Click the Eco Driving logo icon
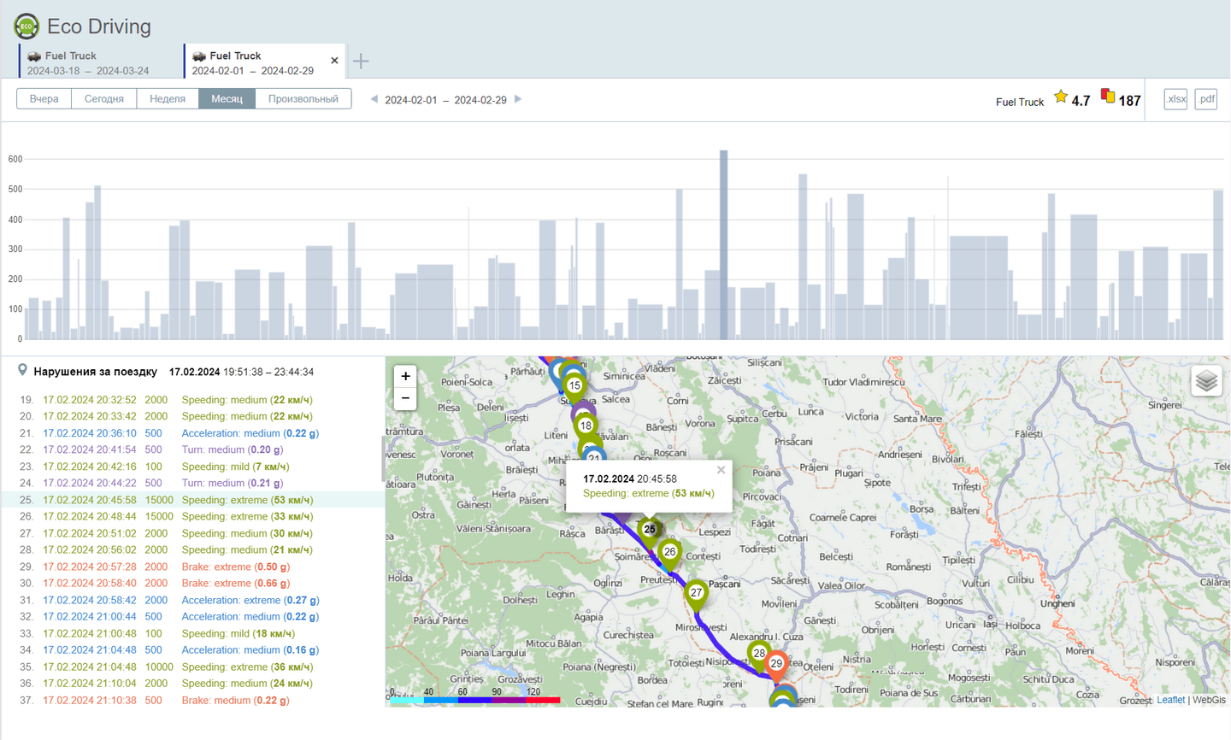The image size is (1231, 740). (x=27, y=26)
